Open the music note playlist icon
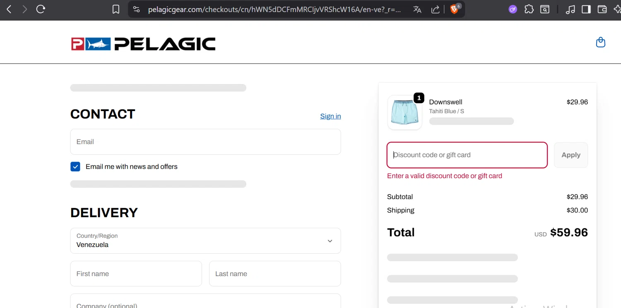621x308 pixels. point(570,9)
